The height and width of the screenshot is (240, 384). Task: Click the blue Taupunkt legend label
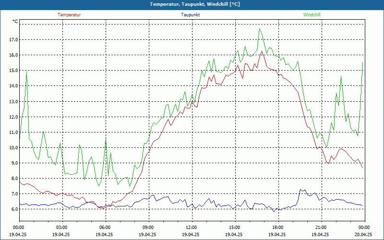click(x=190, y=15)
